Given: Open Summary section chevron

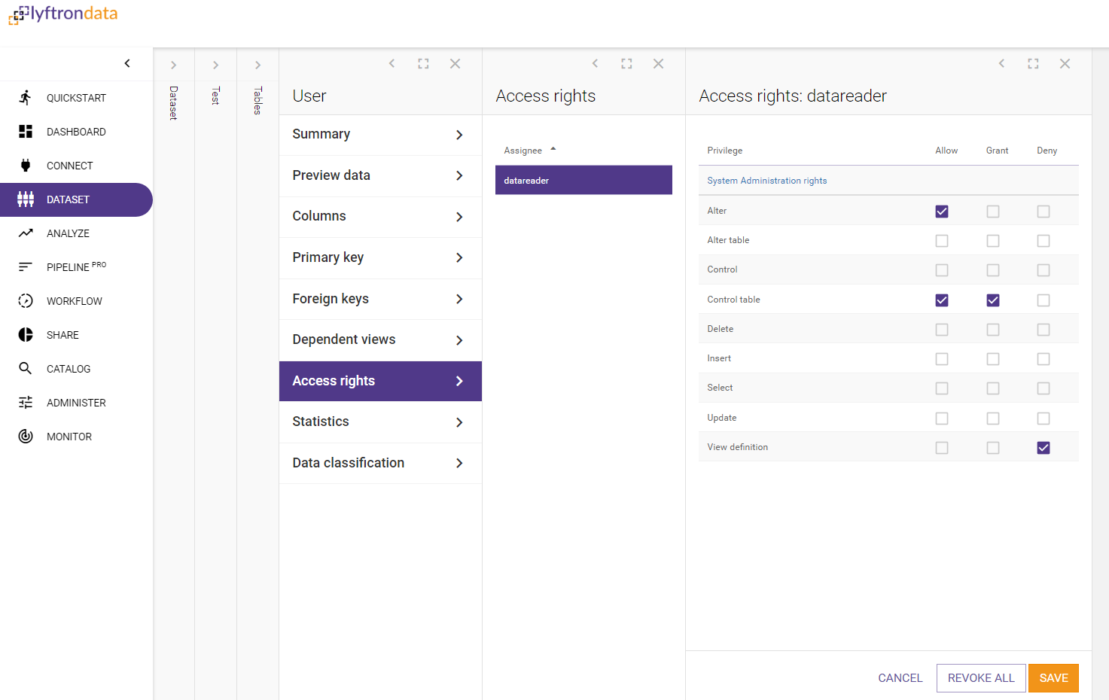Looking at the screenshot, I should (x=459, y=135).
